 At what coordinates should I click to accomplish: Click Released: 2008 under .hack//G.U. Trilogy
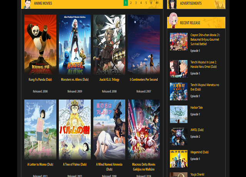click(109, 92)
